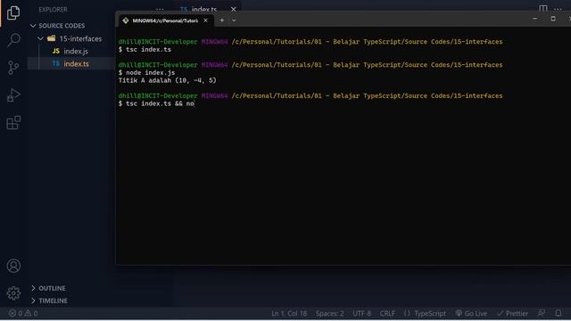Click the errors and warnings status indicator
The width and height of the screenshot is (571, 321).
(x=23, y=313)
